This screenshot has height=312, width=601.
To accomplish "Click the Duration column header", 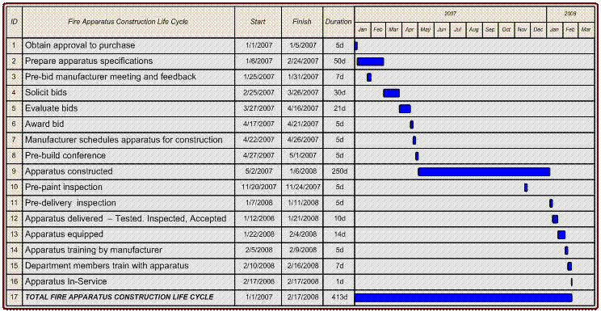I will click(338, 22).
